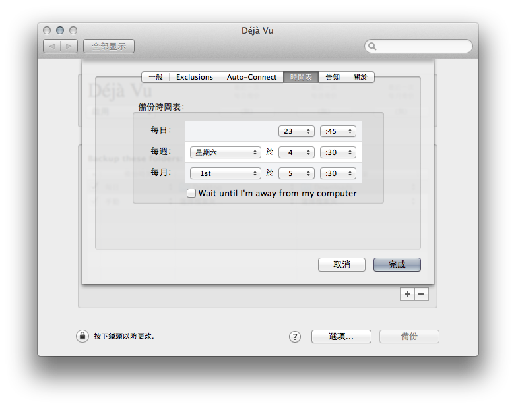
Task: Click the lock icon to prevent changes
Action: coord(82,336)
